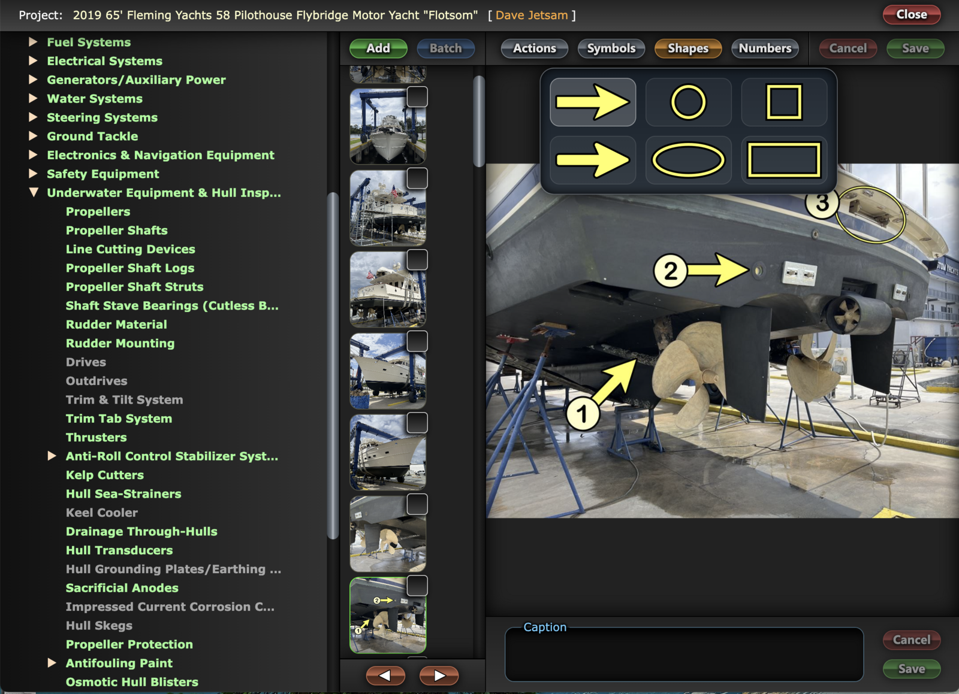The width and height of the screenshot is (959, 694).
Task: Select the bottom yellow arrow shape
Action: tap(592, 160)
